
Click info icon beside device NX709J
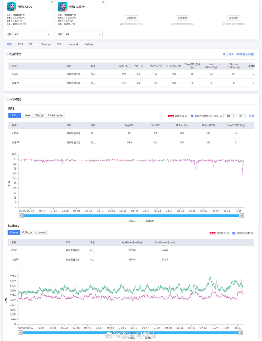tap(74, 24)
